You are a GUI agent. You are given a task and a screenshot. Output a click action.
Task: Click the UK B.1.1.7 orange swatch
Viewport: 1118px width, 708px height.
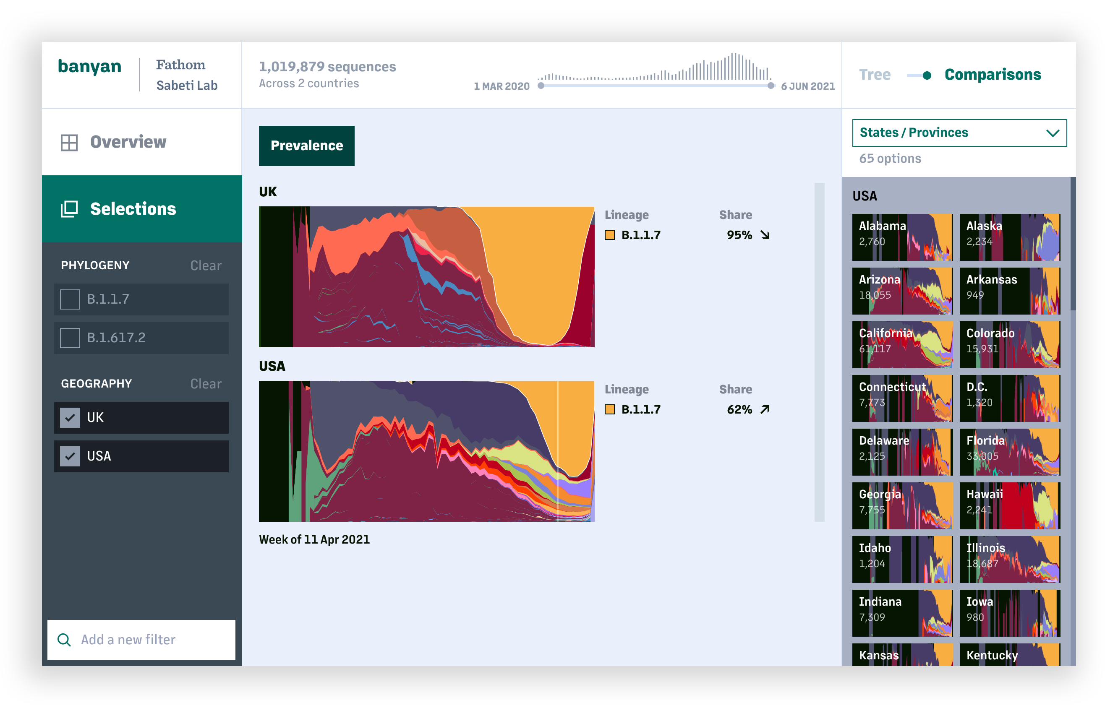pyautogui.click(x=610, y=235)
